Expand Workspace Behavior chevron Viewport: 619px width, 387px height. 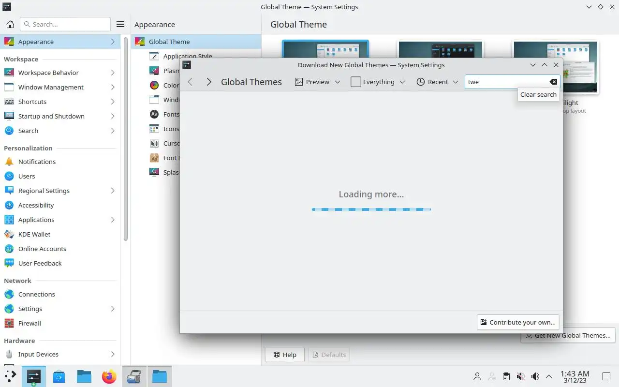(x=113, y=73)
